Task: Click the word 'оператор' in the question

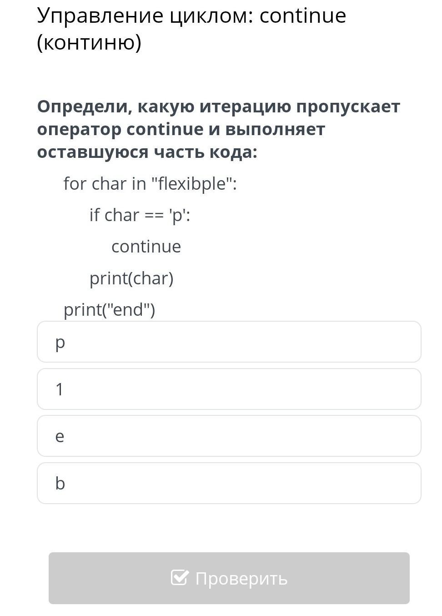Action: [x=79, y=129]
